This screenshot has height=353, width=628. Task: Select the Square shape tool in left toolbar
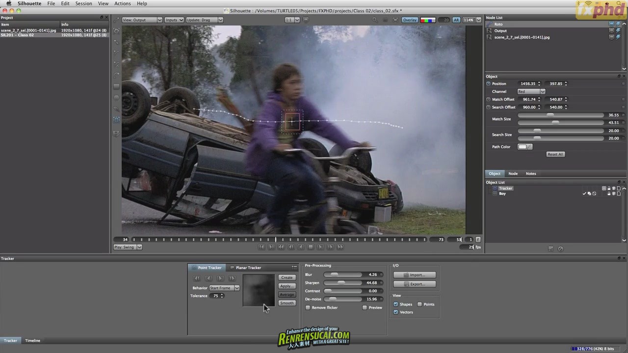tap(116, 86)
